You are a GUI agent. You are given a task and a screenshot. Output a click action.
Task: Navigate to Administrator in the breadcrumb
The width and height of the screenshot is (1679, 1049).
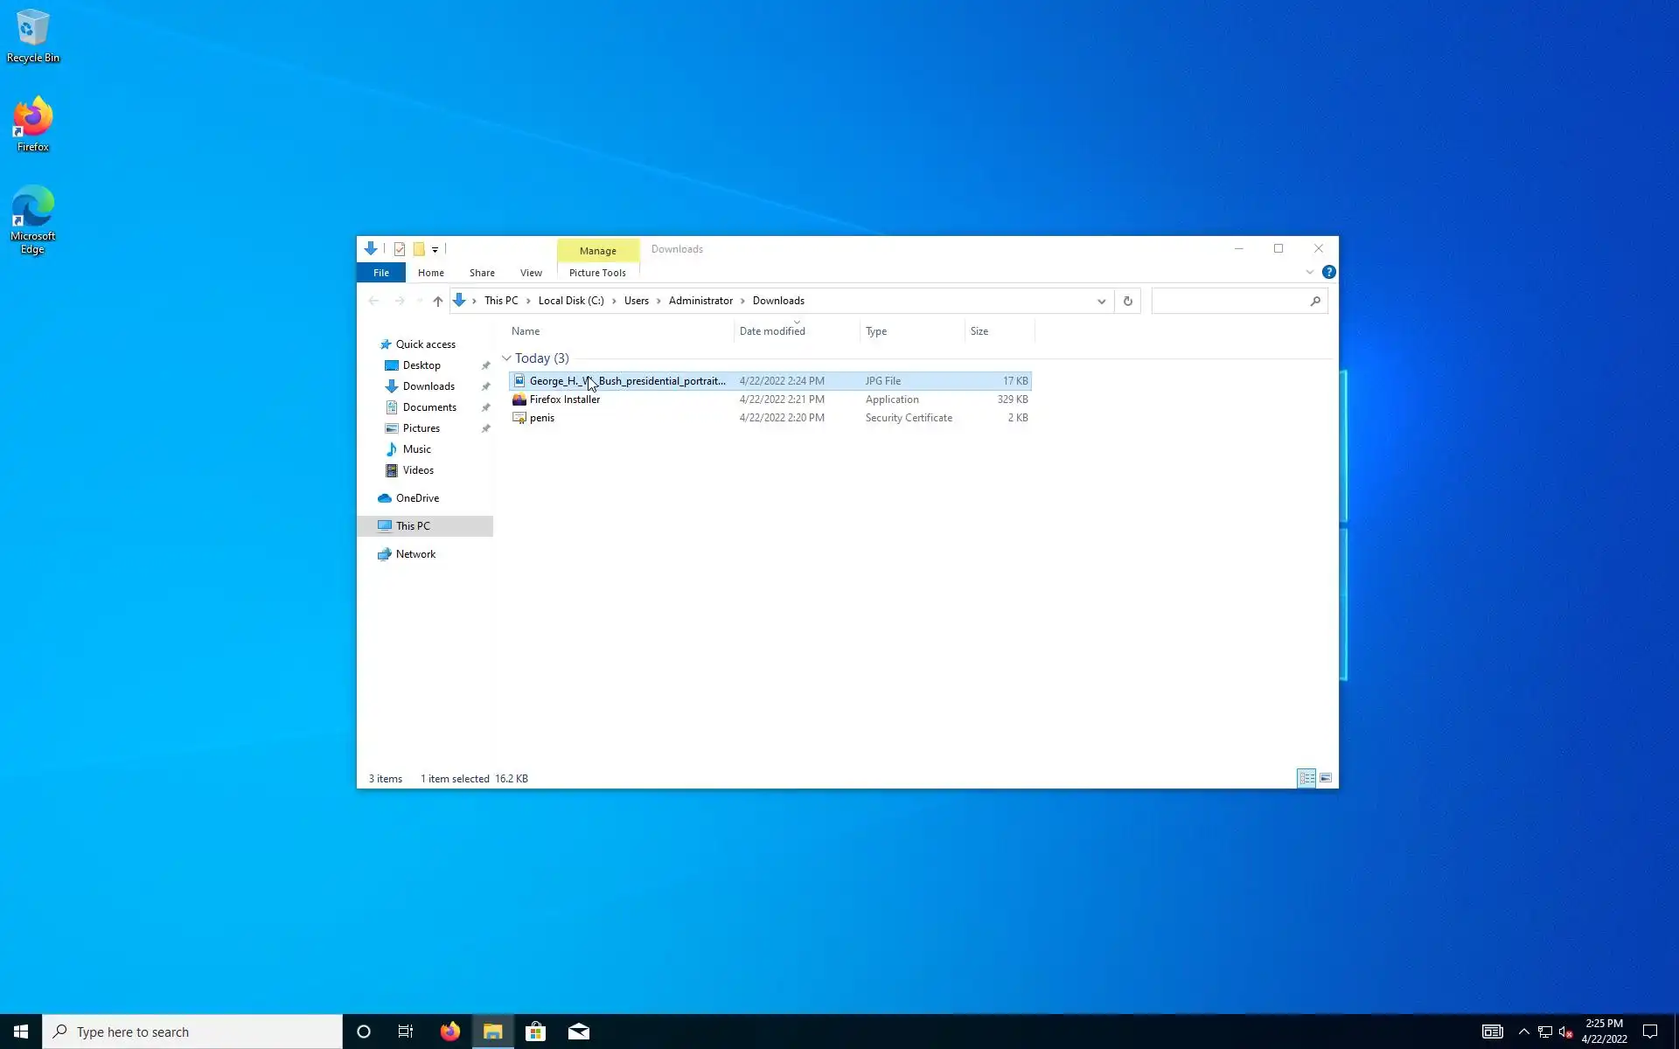click(700, 301)
